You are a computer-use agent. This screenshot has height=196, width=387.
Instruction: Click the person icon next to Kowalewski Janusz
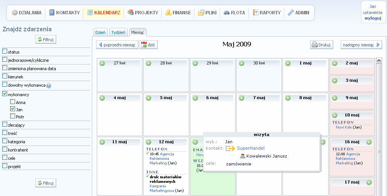[x=242, y=156]
